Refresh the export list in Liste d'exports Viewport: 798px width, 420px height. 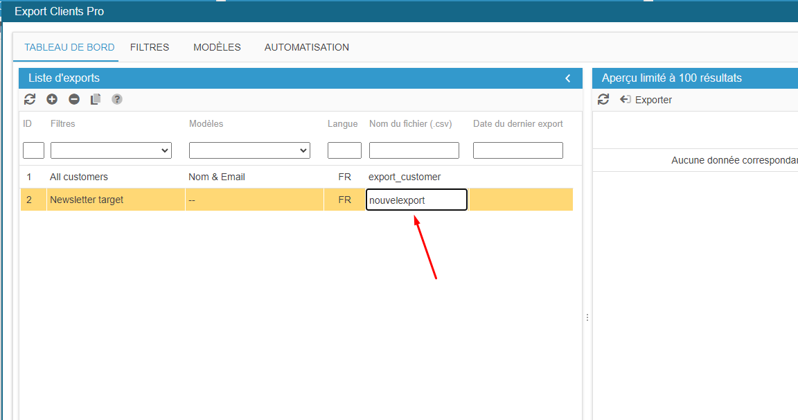tap(30, 99)
